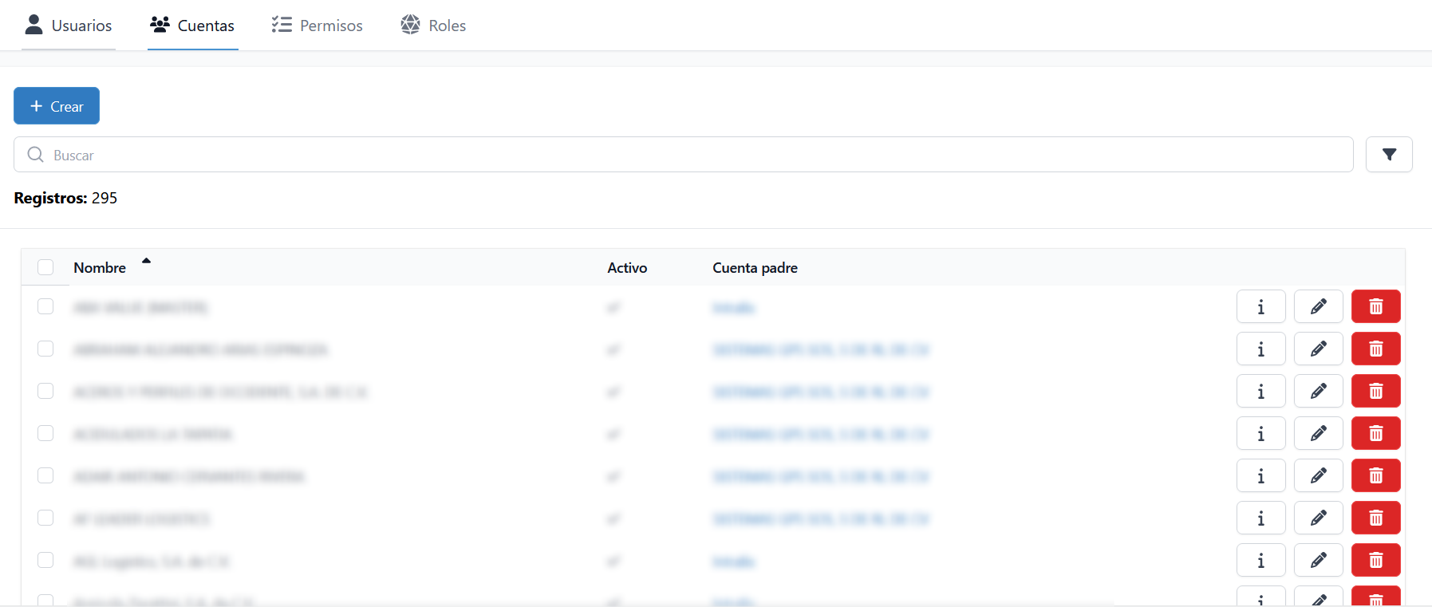Open the filter funnel icon button

[1389, 155]
